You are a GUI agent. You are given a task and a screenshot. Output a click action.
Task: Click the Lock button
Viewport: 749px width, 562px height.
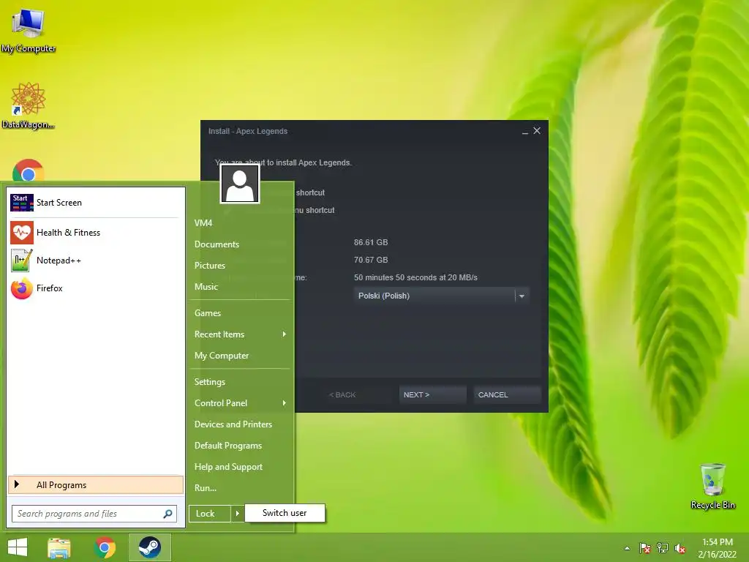point(210,514)
